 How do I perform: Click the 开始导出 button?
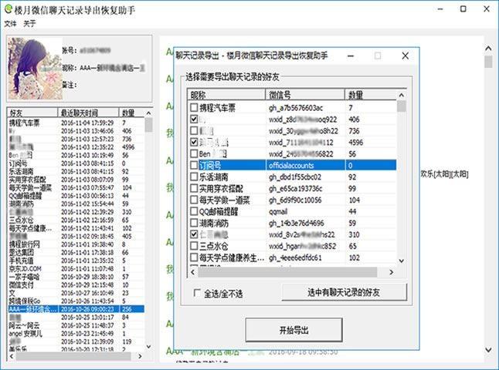(294, 330)
